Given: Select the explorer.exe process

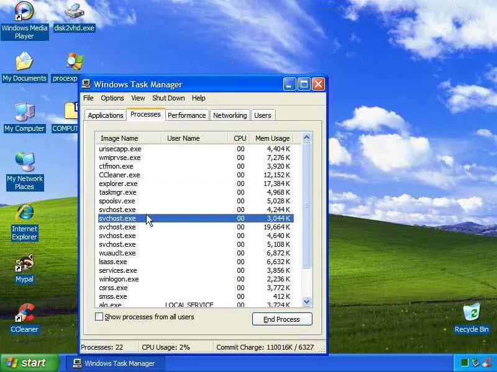Looking at the screenshot, I should tap(196, 184).
